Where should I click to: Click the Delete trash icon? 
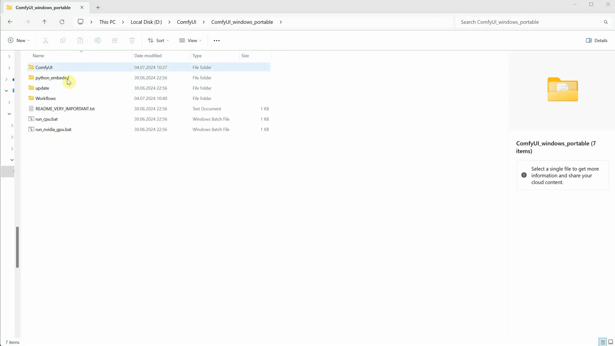point(132,40)
